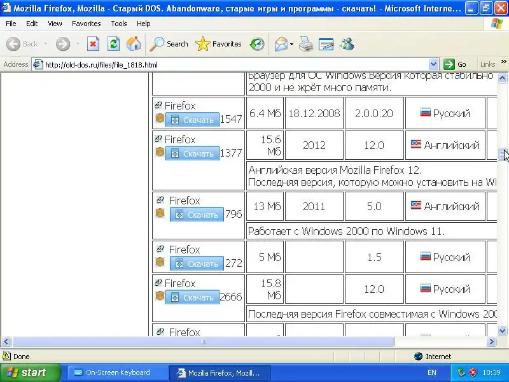Viewport: 509px width, 382px height.
Task: Click the link icon in the Firefox row with 1377 downloads
Action: (158, 139)
